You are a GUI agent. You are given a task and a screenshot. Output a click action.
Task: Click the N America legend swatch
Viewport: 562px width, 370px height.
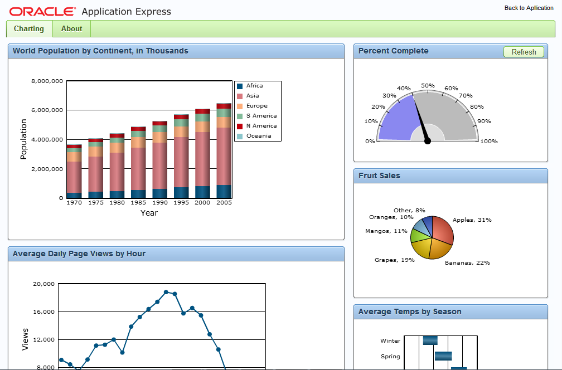click(240, 126)
